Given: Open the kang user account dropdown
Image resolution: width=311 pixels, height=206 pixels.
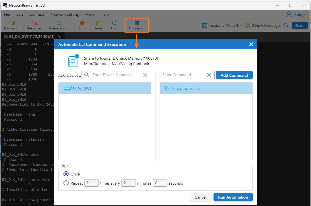Looking at the screenshot, I should [x=297, y=15].
